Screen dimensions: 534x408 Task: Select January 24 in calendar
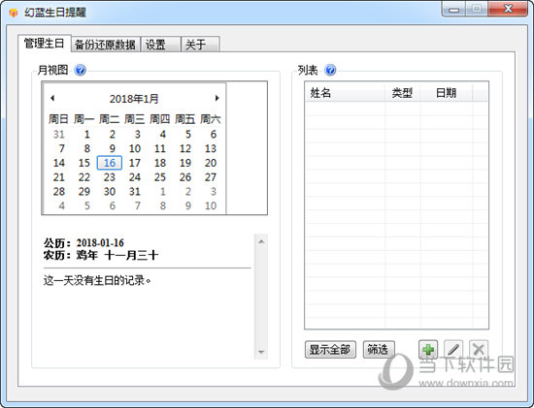click(x=135, y=177)
